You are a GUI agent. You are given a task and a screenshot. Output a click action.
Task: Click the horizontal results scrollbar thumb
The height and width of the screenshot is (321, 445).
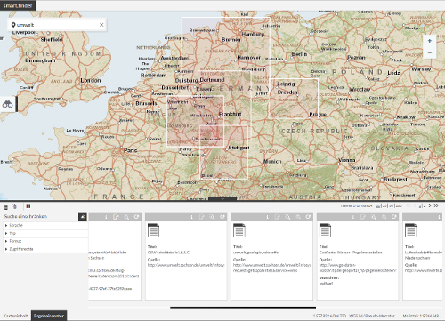coord(243,308)
